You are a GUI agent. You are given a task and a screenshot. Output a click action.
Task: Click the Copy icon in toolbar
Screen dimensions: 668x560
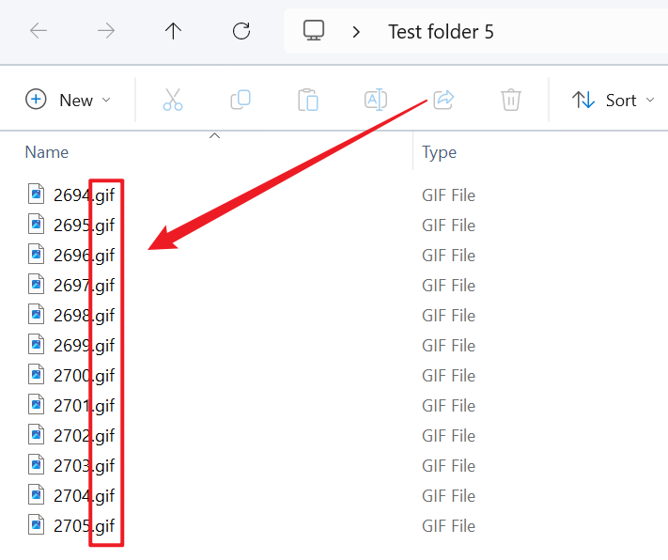pyautogui.click(x=241, y=100)
